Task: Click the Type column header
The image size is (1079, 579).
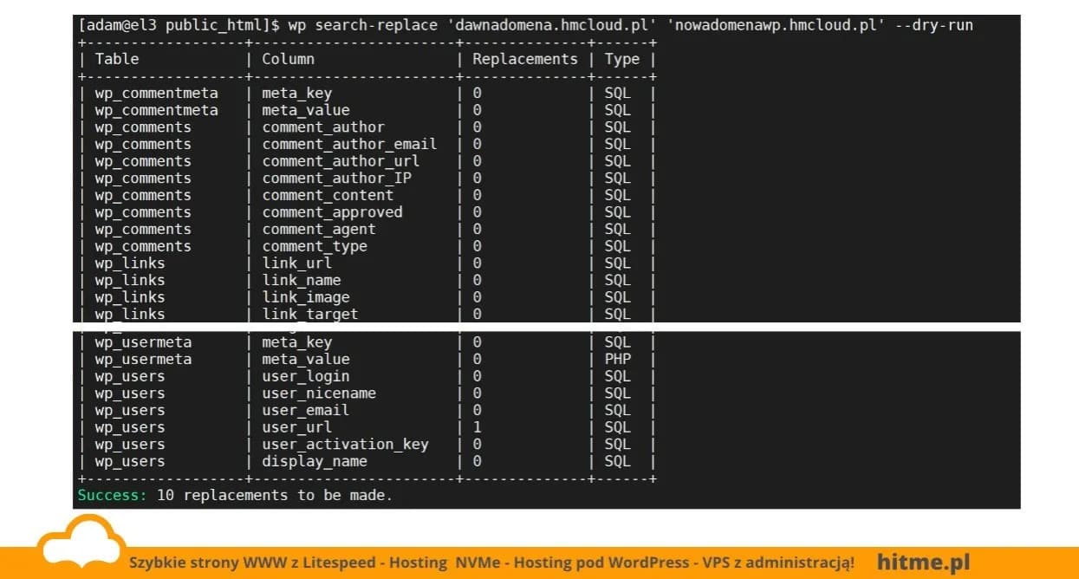Action: pos(621,59)
